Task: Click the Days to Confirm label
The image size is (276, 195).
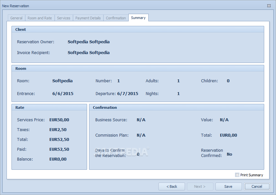Action: point(110,153)
